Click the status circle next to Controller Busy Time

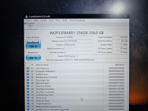tap(28, 95)
